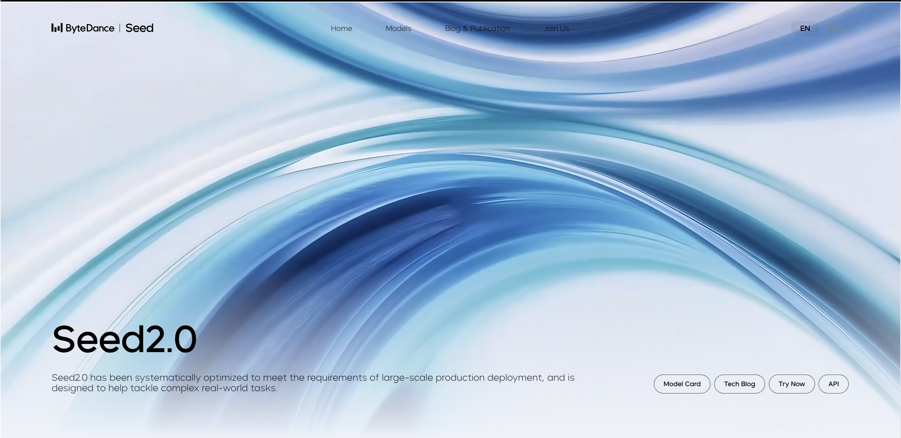Click the black bar at the page top
This screenshot has width=901, height=438.
450,1
